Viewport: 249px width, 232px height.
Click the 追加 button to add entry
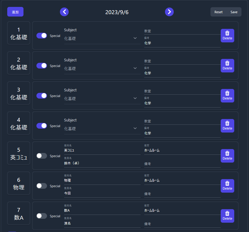(x=15, y=12)
